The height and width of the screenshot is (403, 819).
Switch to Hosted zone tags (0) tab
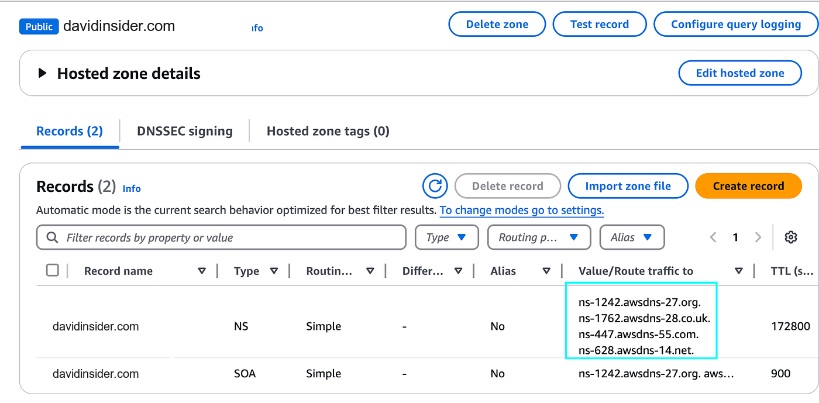coord(328,131)
